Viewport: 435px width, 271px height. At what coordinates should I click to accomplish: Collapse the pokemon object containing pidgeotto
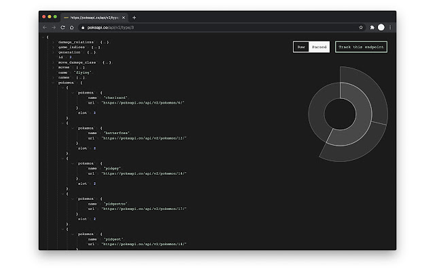coord(73,199)
